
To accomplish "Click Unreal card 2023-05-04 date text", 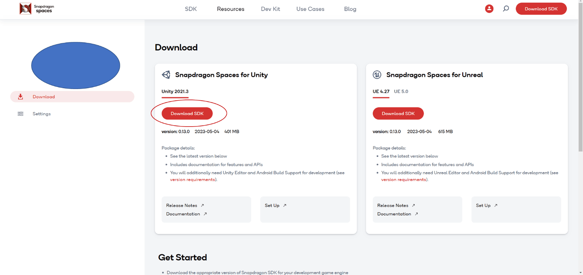I will tap(419, 131).
